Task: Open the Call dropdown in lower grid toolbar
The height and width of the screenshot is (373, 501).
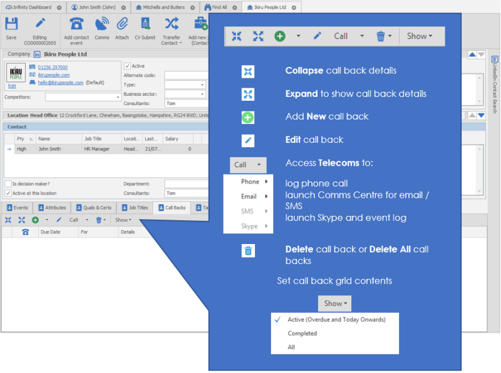Action: pos(77,220)
